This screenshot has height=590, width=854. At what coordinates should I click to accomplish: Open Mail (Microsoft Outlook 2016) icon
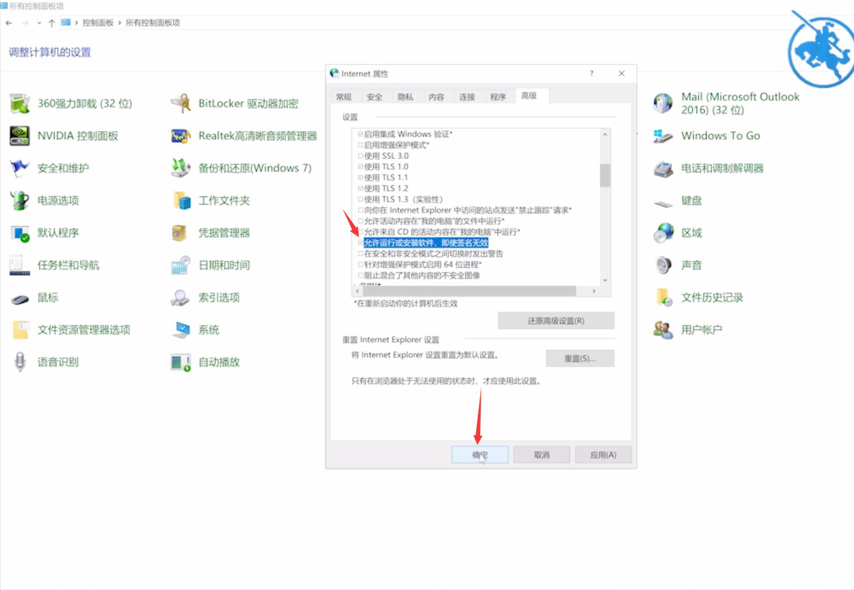pyautogui.click(x=663, y=103)
